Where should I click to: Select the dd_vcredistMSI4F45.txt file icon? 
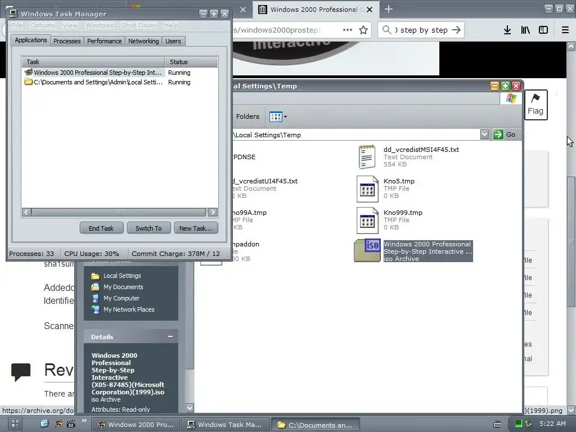pyautogui.click(x=367, y=157)
